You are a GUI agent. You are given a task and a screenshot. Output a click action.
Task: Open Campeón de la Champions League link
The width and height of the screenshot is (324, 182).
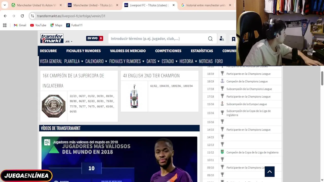point(247,81)
